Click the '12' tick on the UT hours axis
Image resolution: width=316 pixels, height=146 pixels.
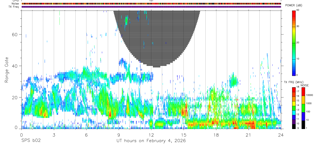[151, 135]
